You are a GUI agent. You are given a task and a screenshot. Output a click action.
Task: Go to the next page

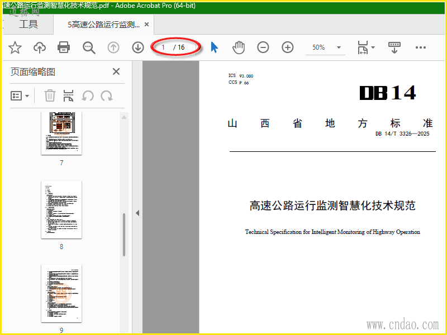138,47
